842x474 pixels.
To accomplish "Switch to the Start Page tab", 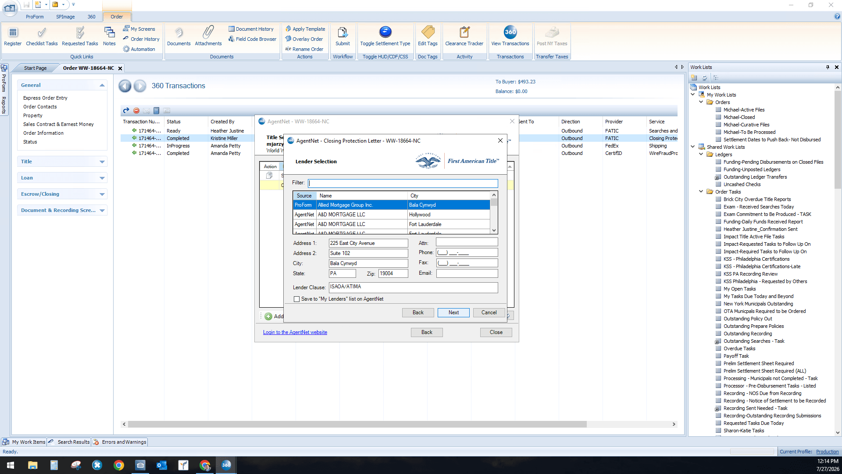I will [x=35, y=68].
